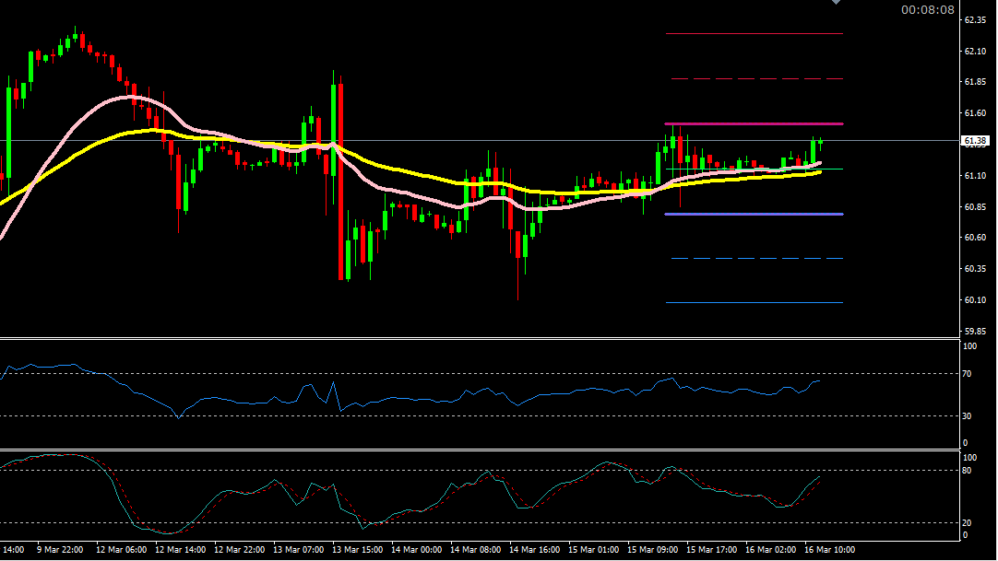Select the 14 Mar 08:00 time label
998x561 pixels.
tap(475, 550)
